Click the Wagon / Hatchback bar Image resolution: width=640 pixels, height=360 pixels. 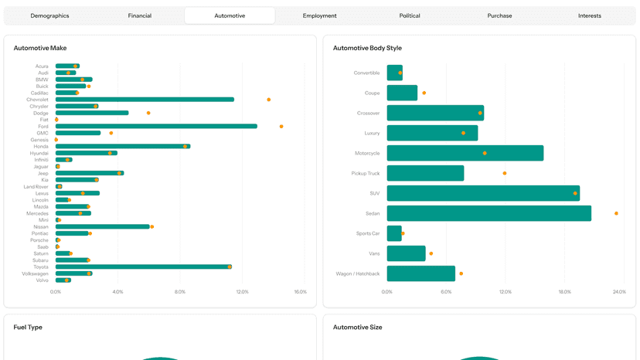[421, 273]
